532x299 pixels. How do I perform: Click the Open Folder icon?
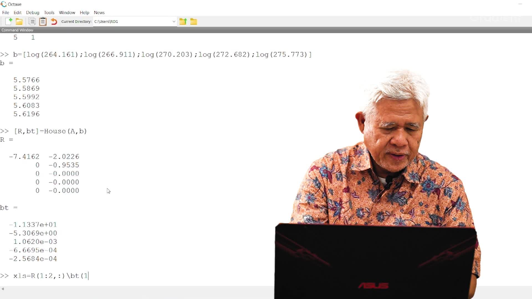pyautogui.click(x=19, y=21)
